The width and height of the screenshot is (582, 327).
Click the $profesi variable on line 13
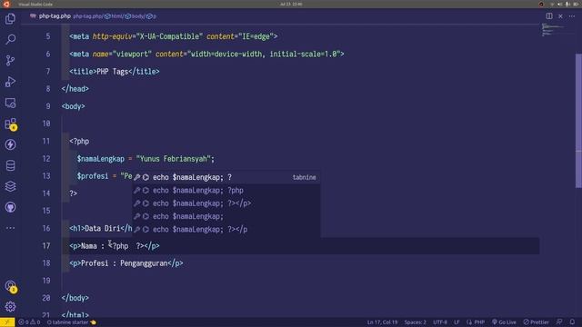(93, 175)
